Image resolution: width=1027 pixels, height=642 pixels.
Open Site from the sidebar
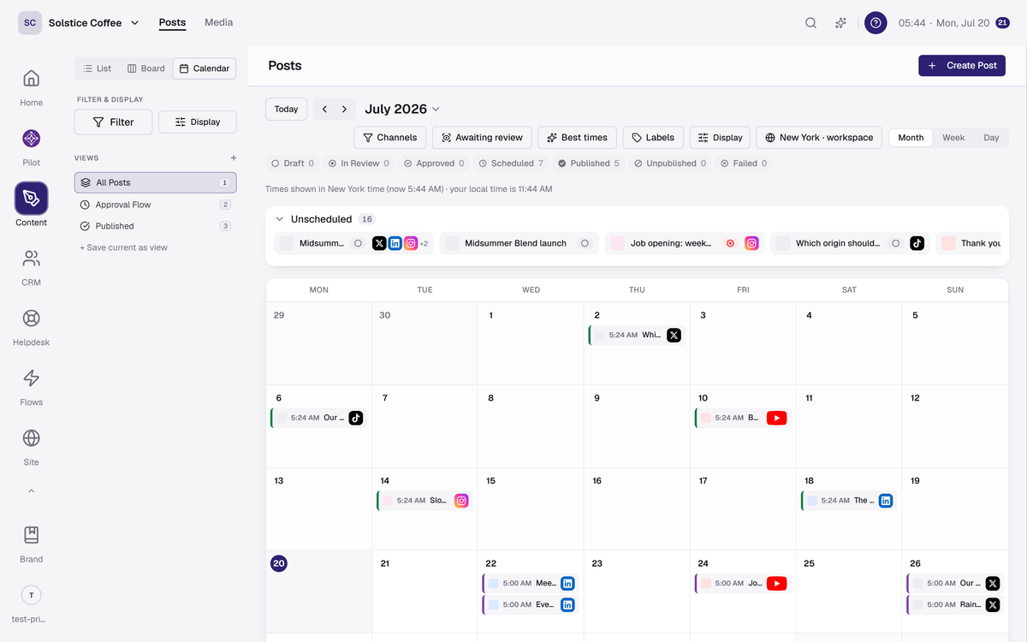point(31,446)
